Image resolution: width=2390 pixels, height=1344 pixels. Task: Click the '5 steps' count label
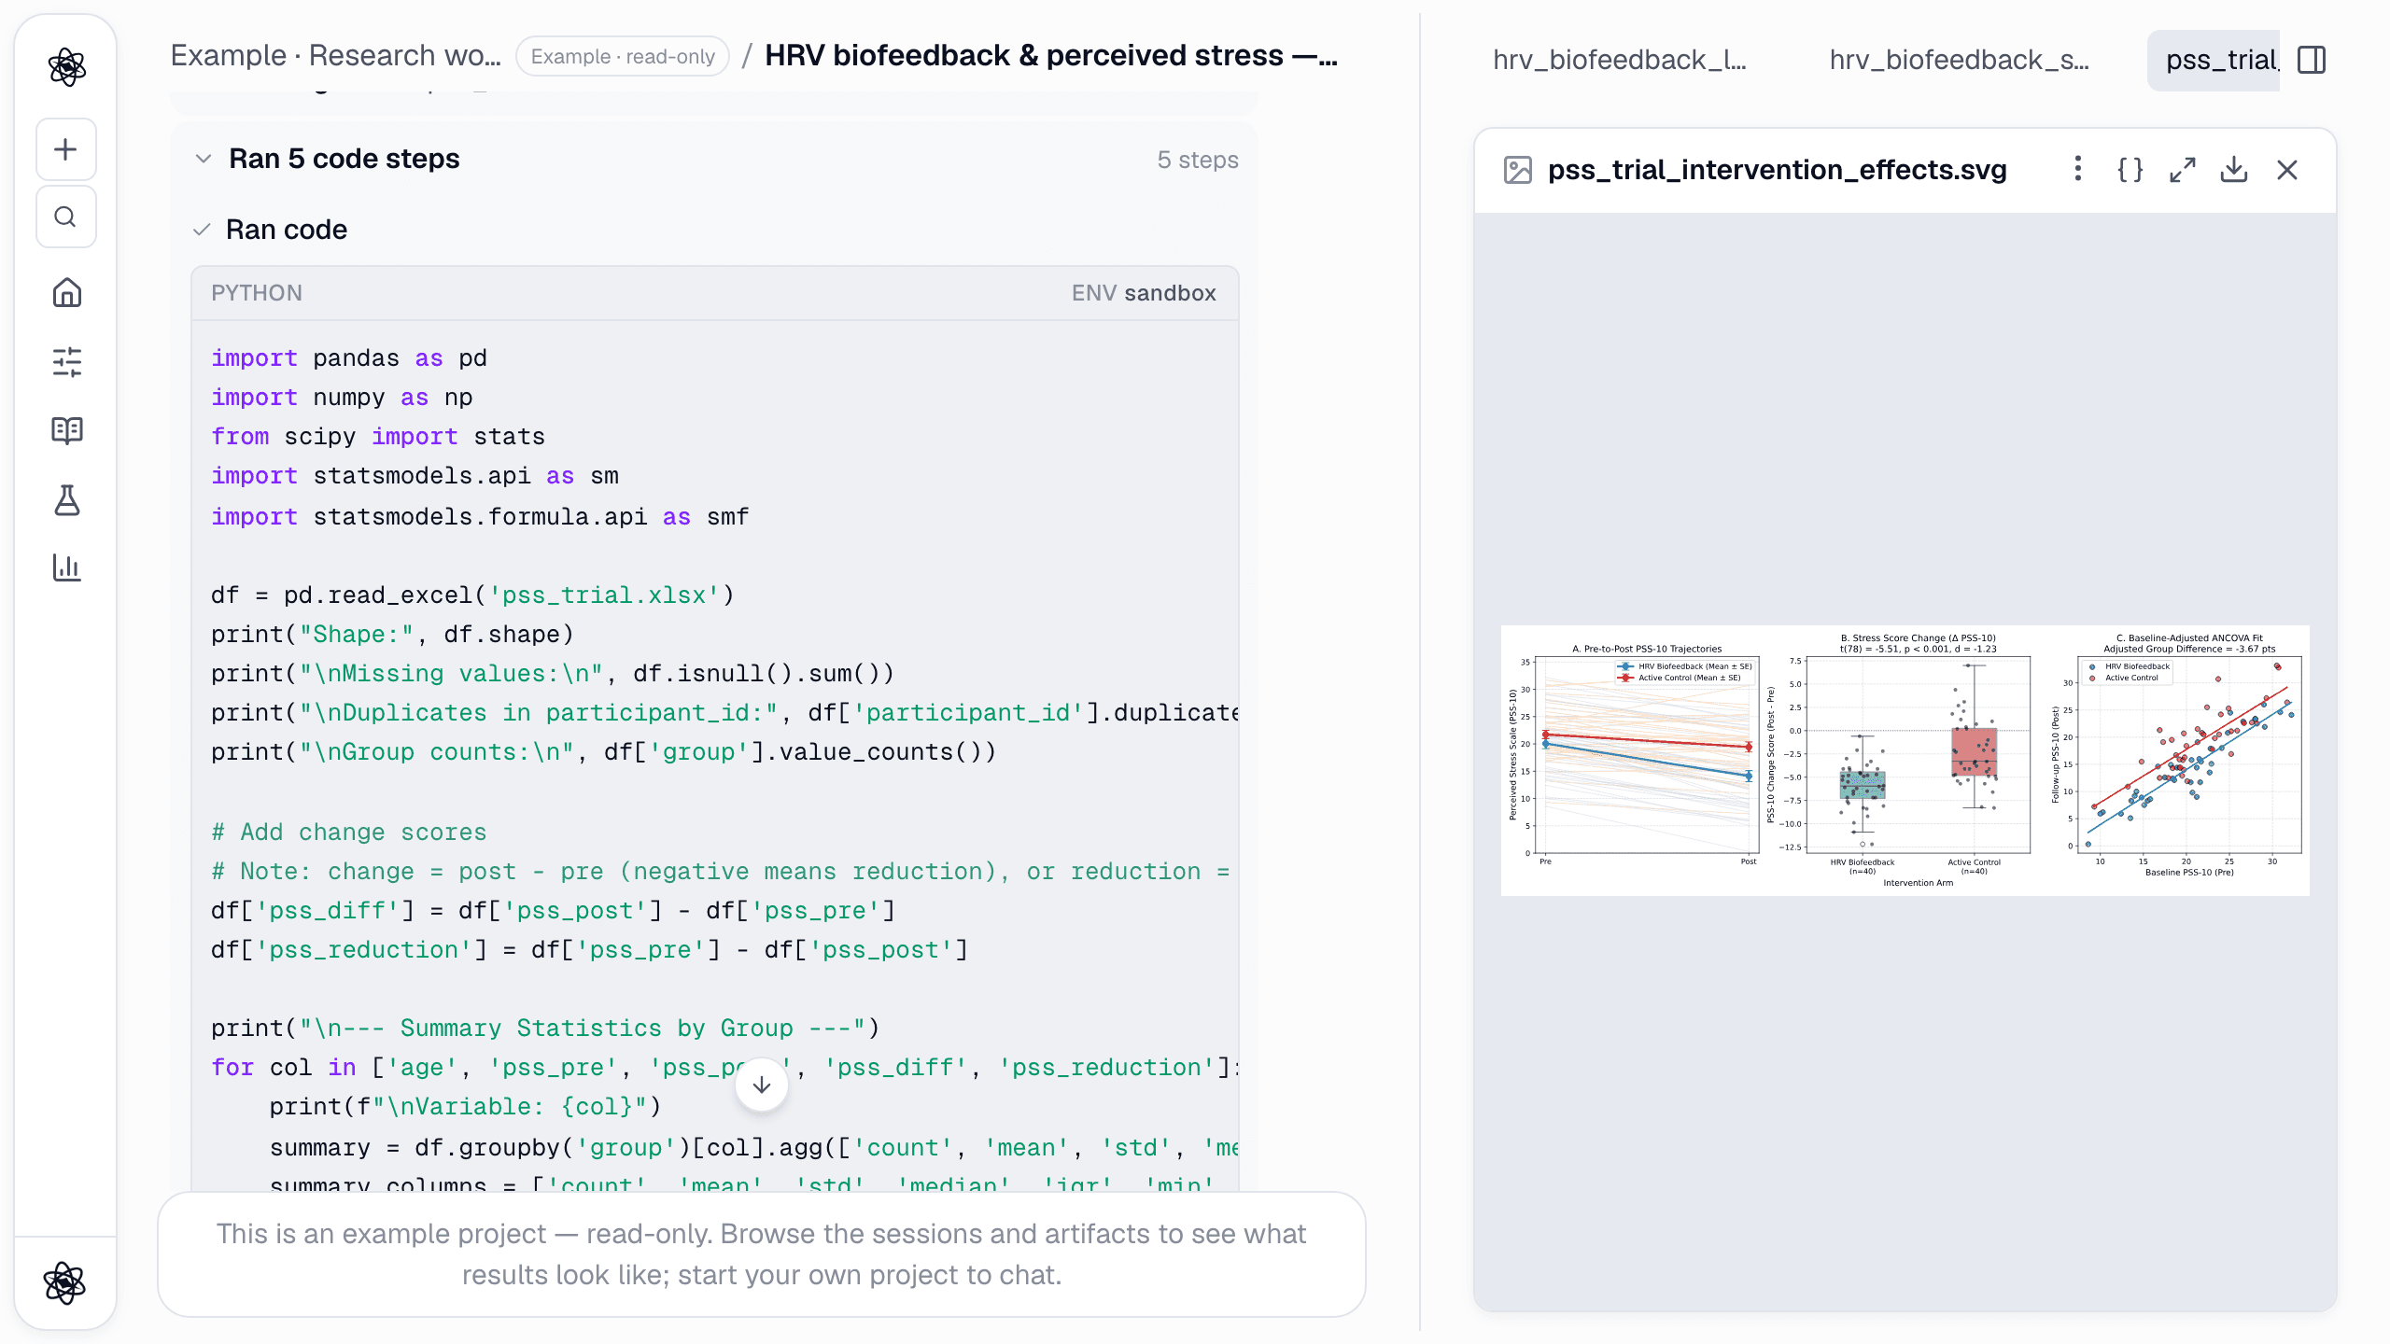click(x=1198, y=160)
